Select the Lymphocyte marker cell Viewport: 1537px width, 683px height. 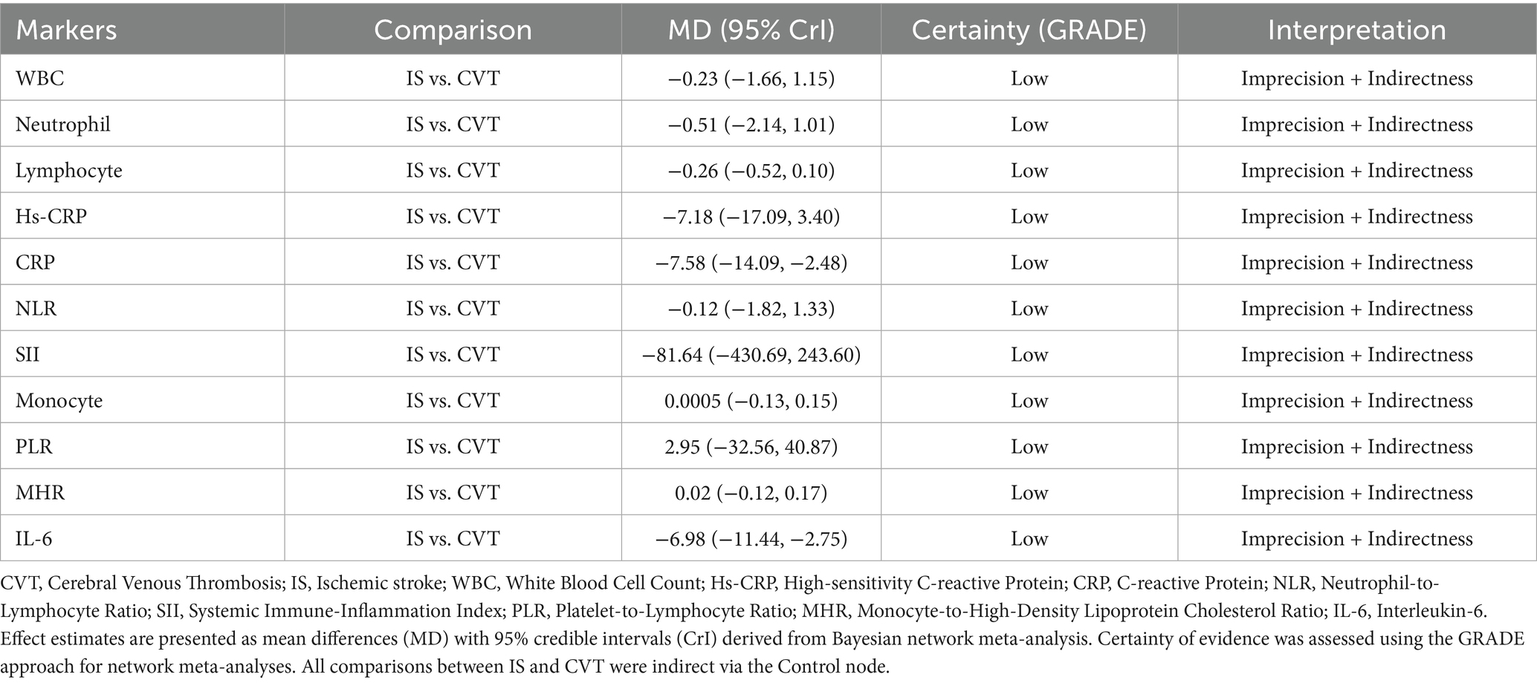[69, 170]
